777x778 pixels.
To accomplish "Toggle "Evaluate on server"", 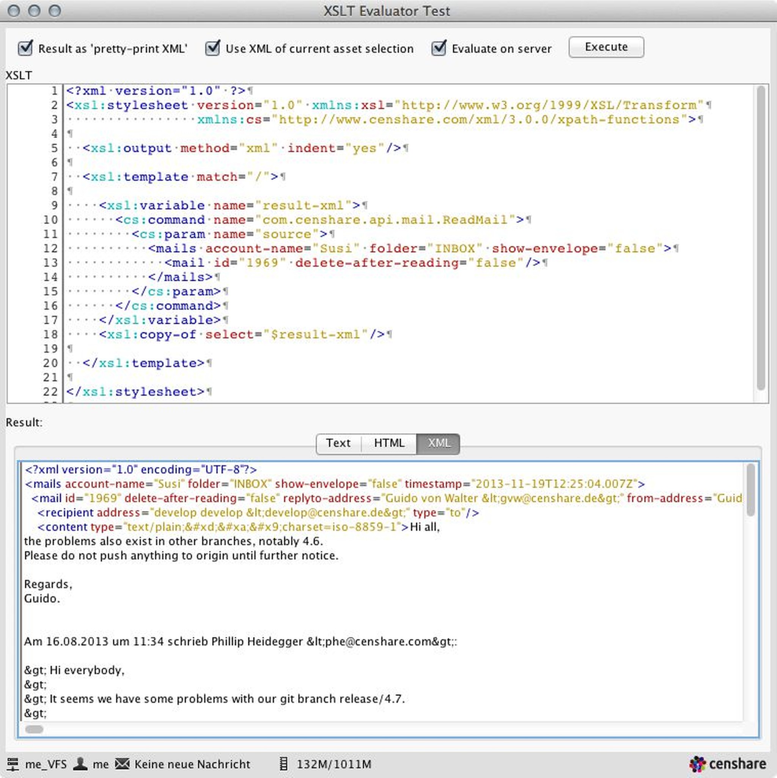I will point(439,48).
